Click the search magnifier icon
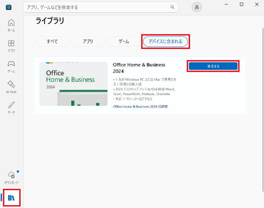Screen dimensions: 264x208 [172, 7]
